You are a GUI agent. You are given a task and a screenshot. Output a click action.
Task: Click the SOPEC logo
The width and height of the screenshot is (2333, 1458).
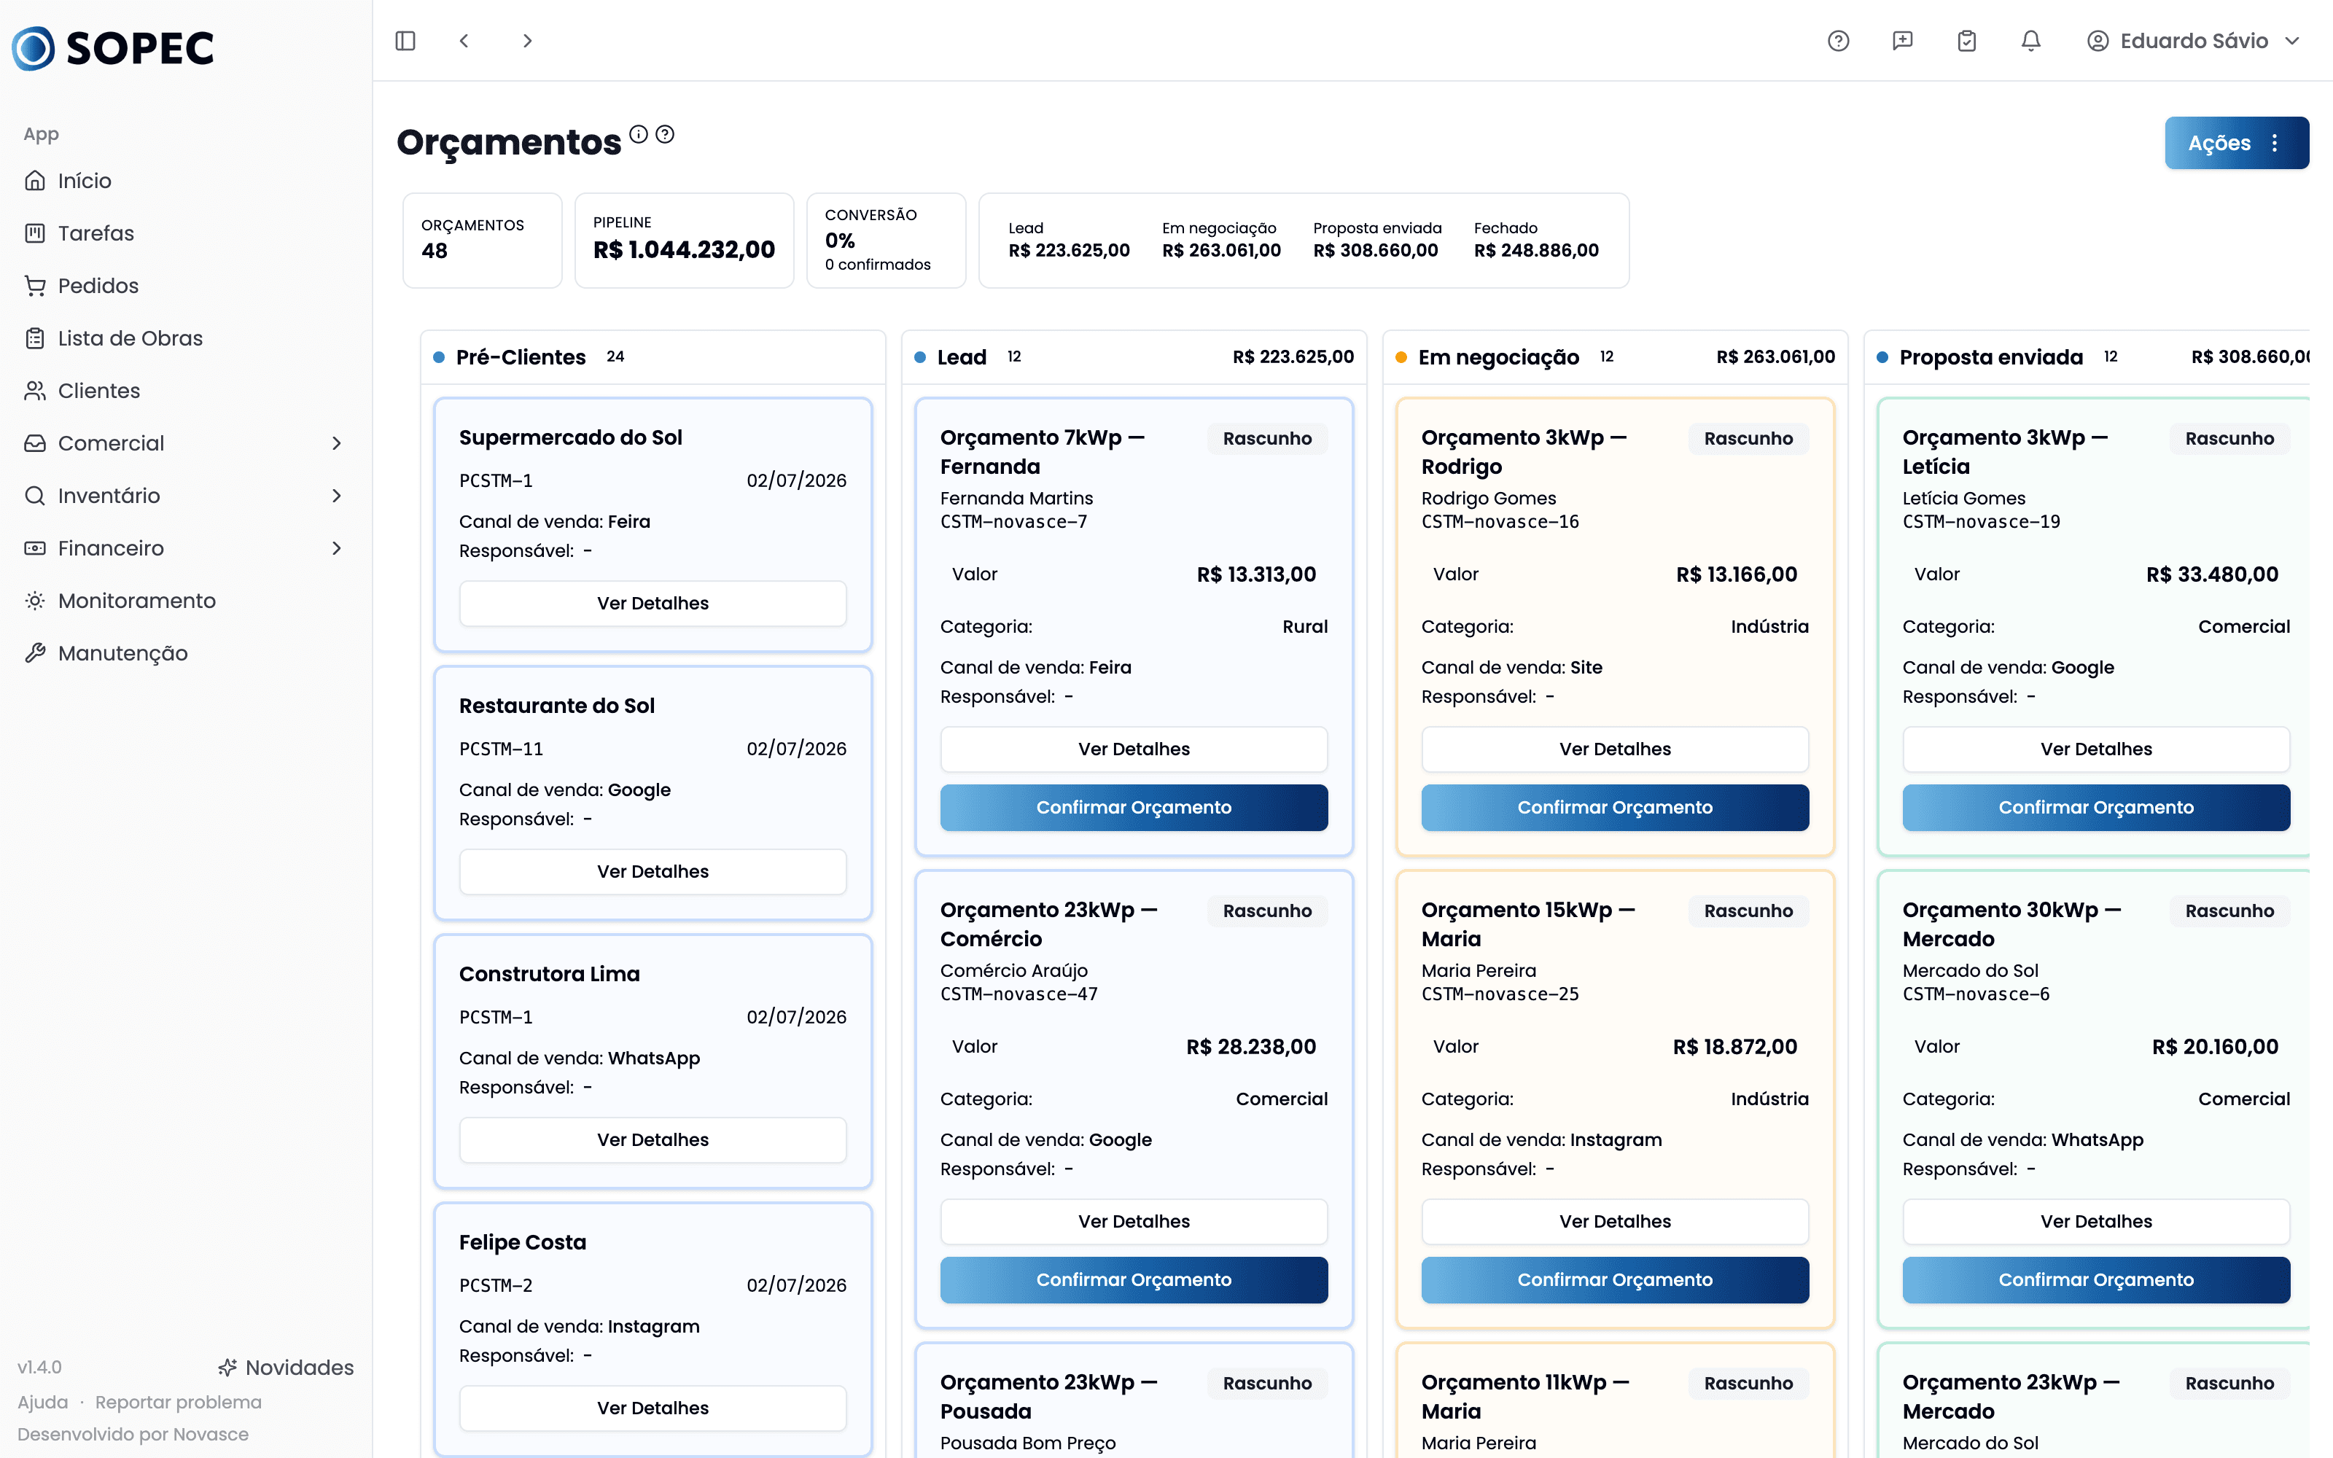(x=113, y=48)
